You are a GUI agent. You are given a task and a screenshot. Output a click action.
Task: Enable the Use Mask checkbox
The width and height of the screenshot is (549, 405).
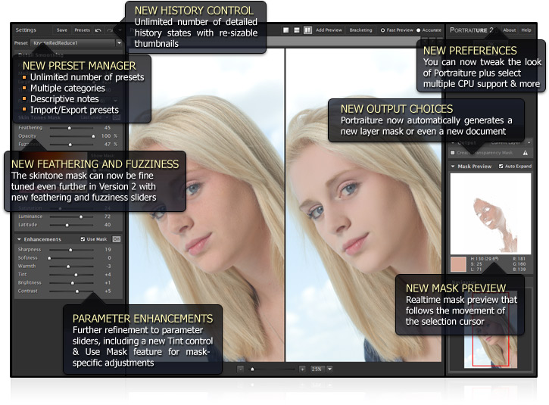coord(83,238)
